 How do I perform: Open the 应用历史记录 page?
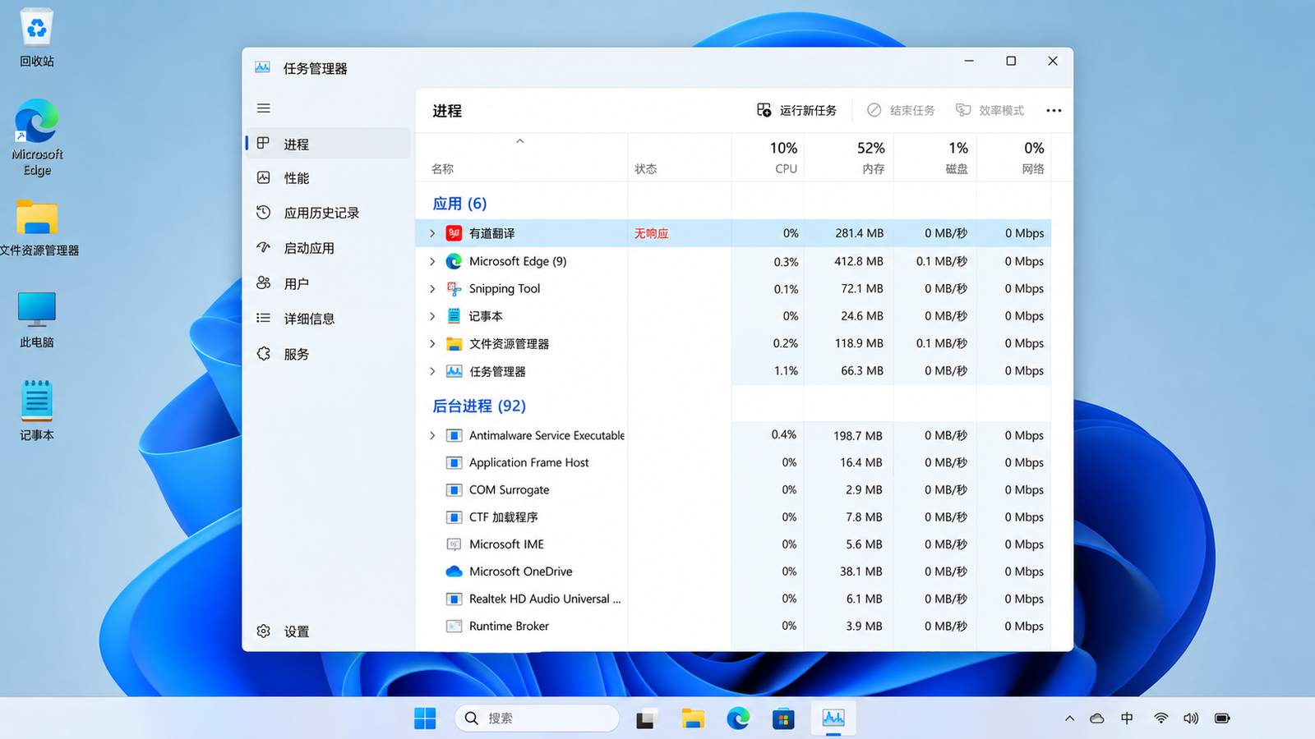click(x=328, y=213)
